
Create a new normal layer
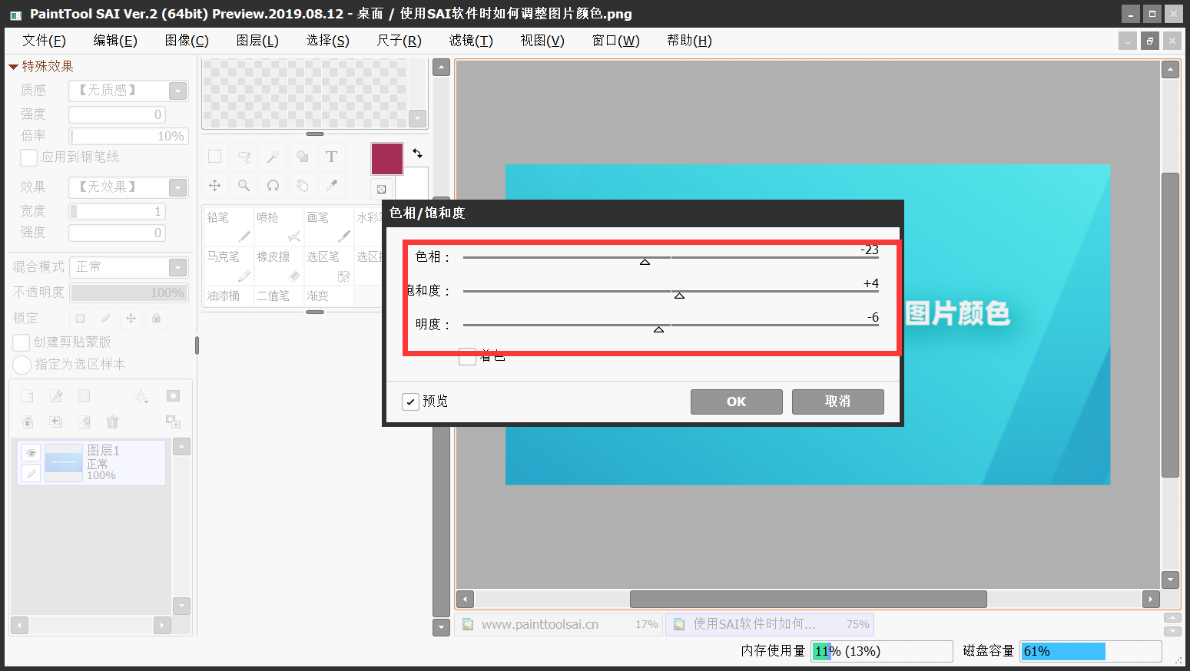coord(28,396)
